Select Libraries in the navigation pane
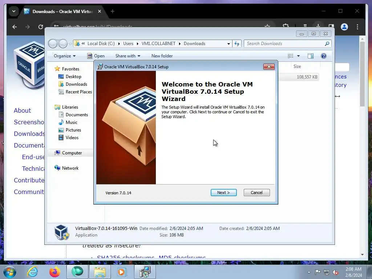Viewport: 372px width, 279px height. (x=70, y=107)
